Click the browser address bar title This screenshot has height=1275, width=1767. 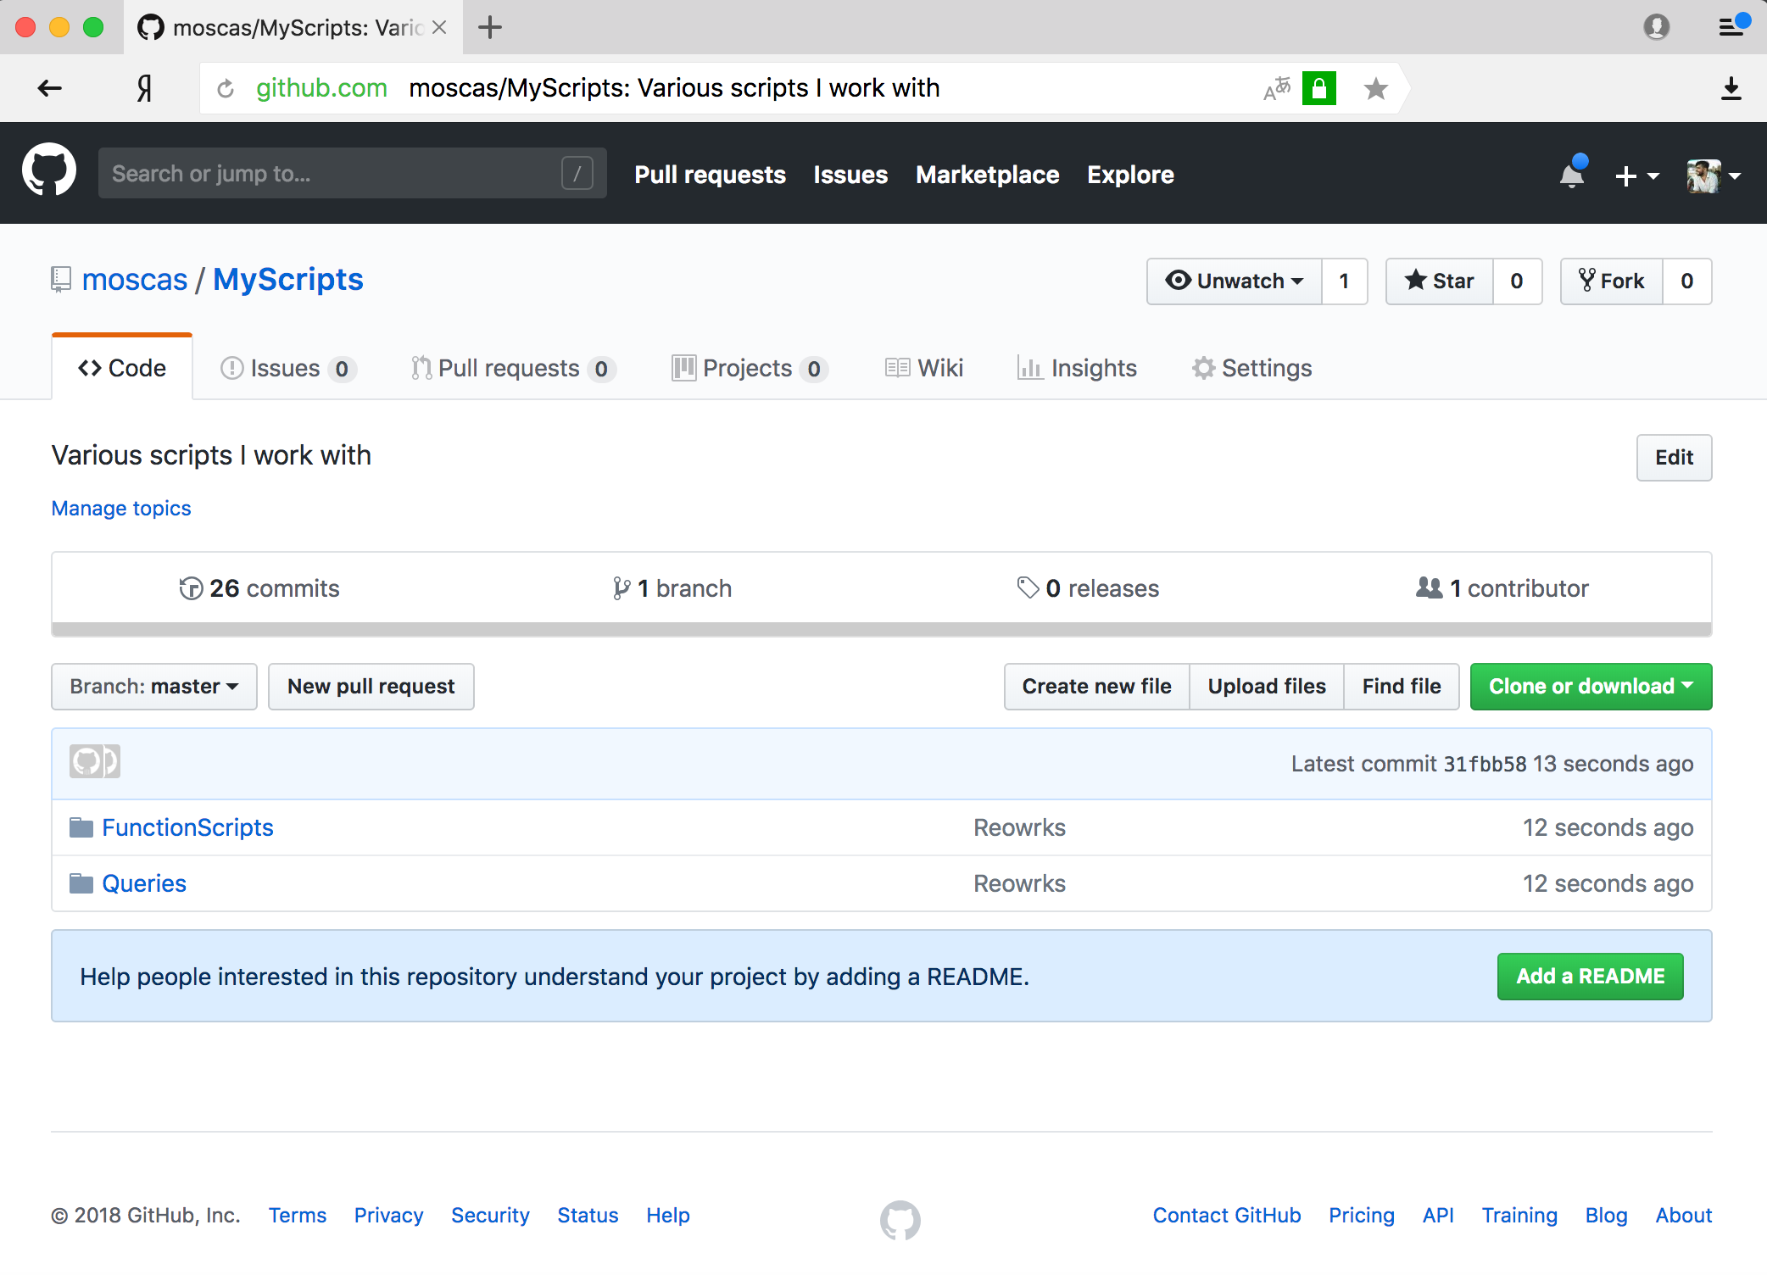674,88
